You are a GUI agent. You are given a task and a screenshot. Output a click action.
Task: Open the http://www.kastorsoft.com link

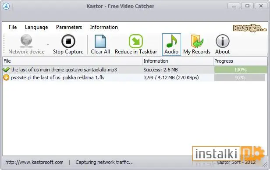click(34, 162)
